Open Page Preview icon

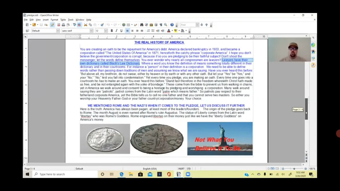[68, 25]
